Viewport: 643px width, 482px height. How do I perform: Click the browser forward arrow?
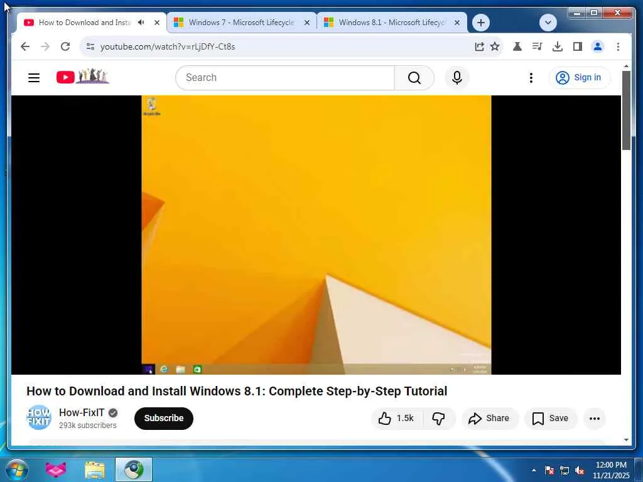[x=45, y=46]
